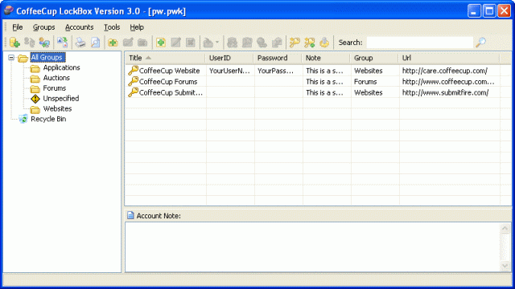Select the Unspecified group

point(61,98)
